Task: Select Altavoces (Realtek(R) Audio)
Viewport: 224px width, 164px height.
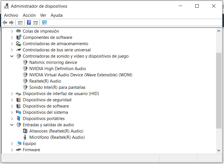Action: [x=56, y=131]
